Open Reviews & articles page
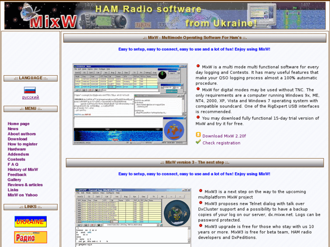This screenshot has width=330, height=247. click(x=25, y=185)
